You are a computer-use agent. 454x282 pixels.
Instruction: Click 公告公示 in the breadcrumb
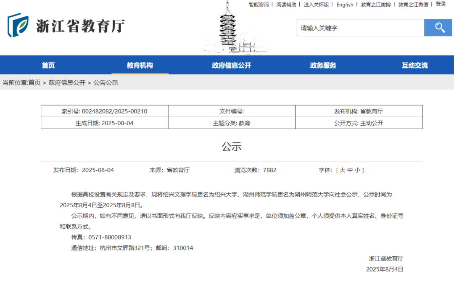pos(106,82)
